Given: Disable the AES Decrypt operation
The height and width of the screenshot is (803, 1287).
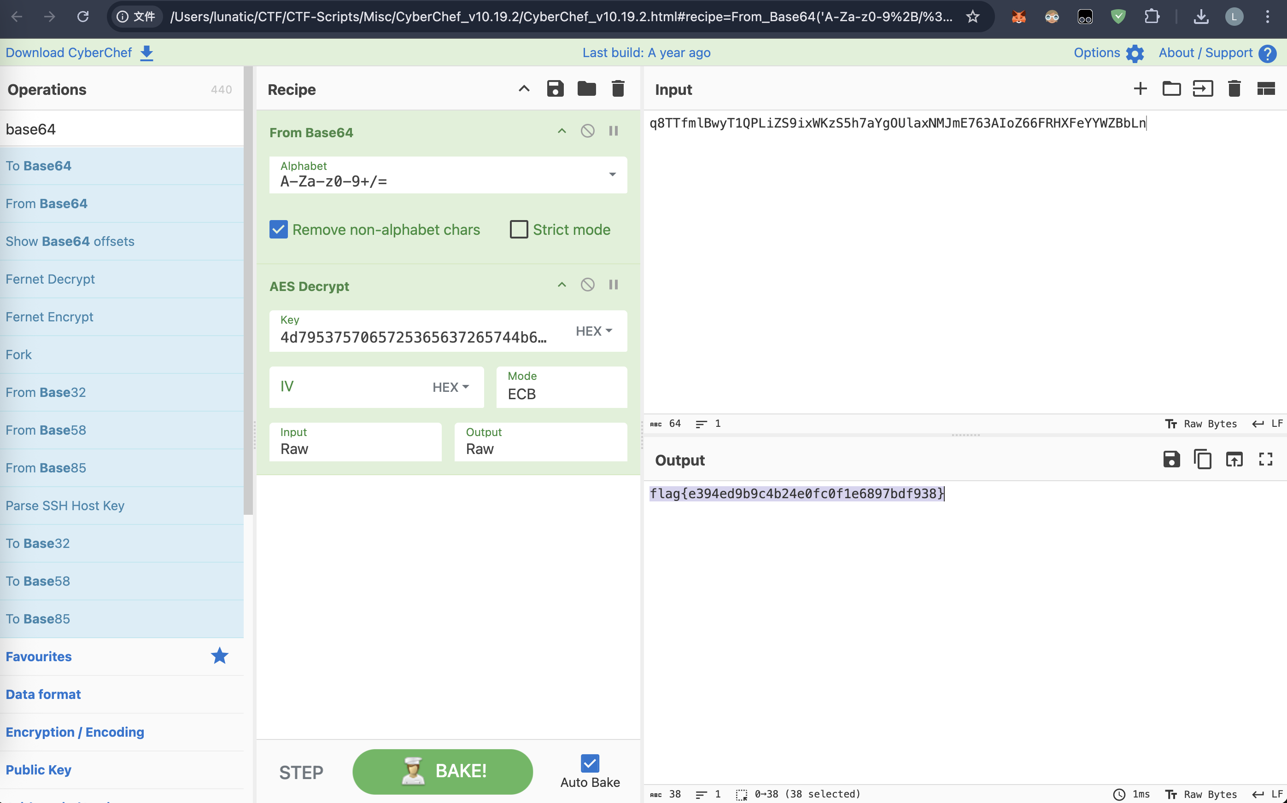Looking at the screenshot, I should click(587, 285).
